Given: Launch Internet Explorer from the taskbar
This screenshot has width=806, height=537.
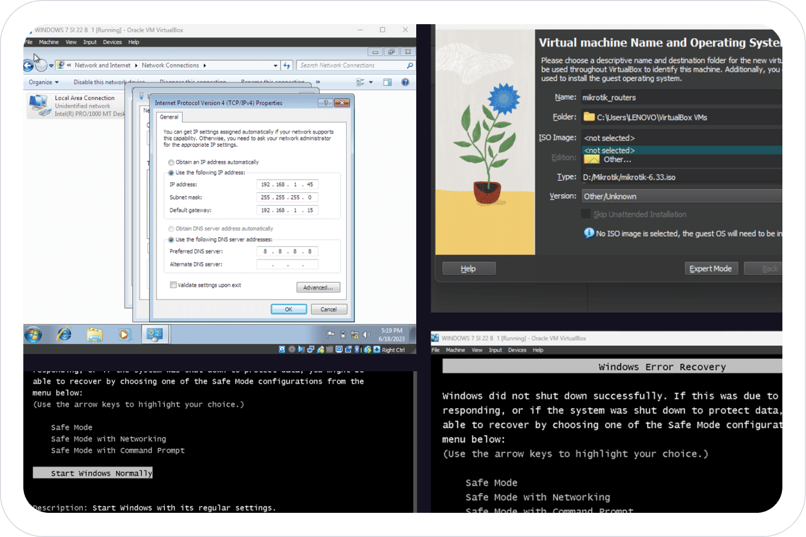Looking at the screenshot, I should click(x=64, y=334).
